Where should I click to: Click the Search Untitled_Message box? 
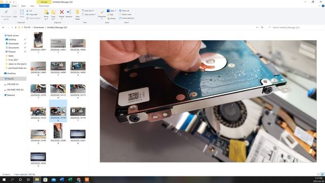(295, 27)
